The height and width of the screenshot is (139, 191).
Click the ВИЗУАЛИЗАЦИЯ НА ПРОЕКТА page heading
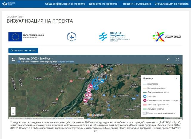click(40, 21)
